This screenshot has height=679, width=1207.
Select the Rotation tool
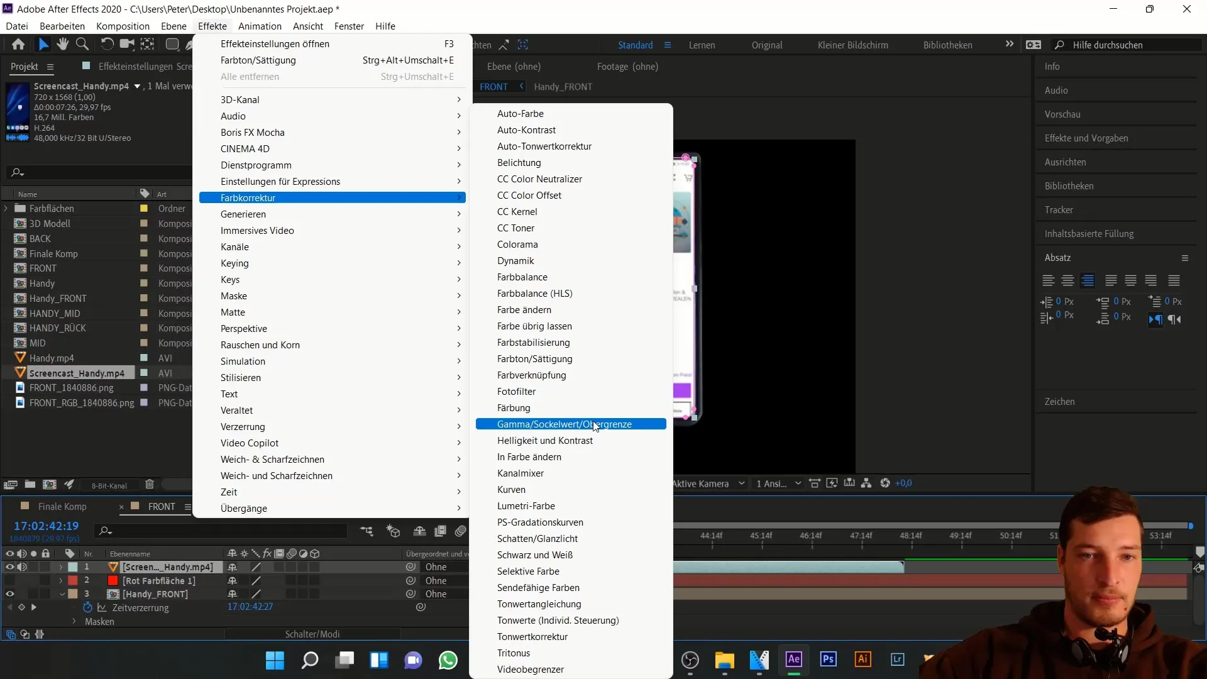point(107,45)
